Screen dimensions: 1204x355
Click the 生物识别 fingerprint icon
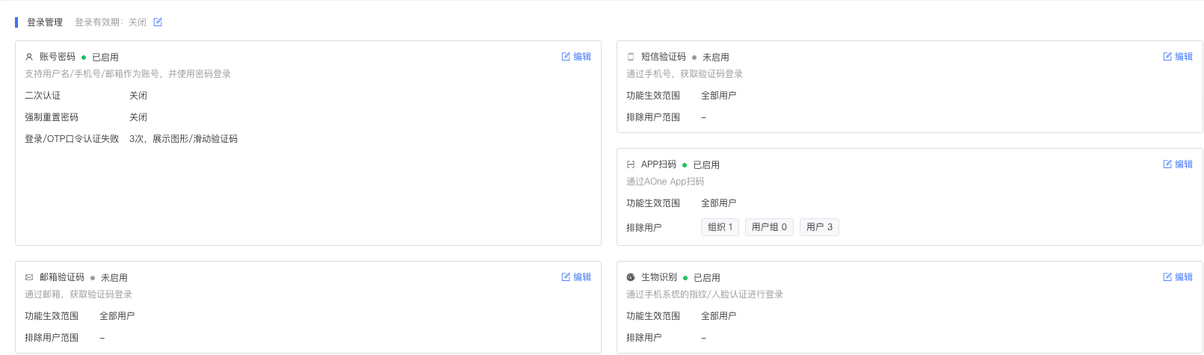point(631,277)
